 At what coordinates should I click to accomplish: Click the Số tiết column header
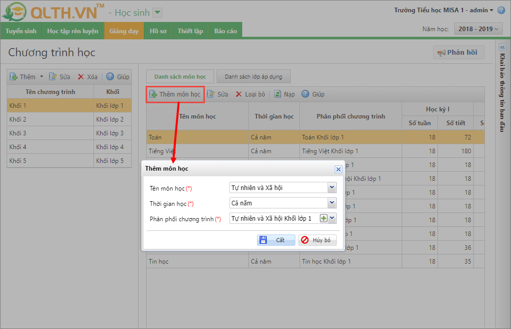(x=456, y=123)
